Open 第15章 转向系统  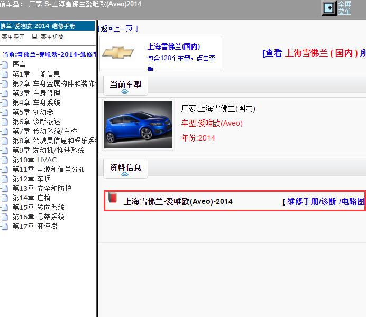(x=38, y=208)
